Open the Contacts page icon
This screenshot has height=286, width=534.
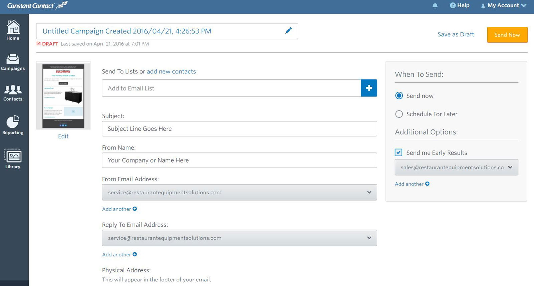(13, 92)
